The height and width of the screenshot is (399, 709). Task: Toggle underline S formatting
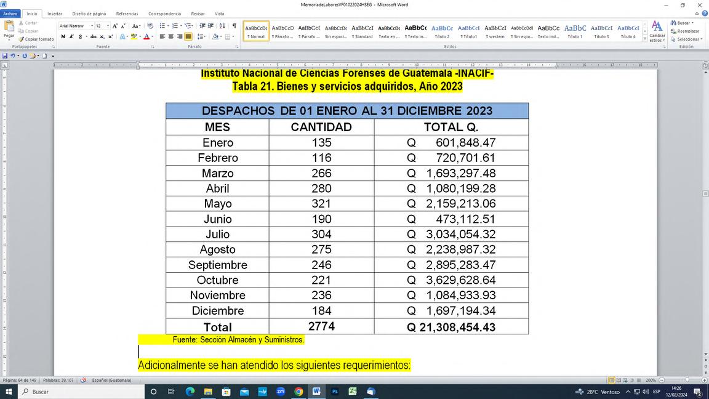[x=81, y=37]
